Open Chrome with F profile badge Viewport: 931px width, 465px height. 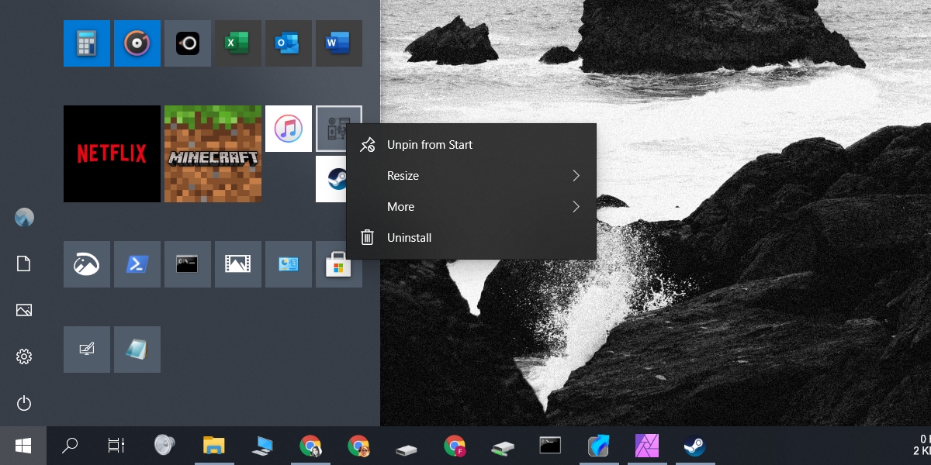click(x=455, y=446)
